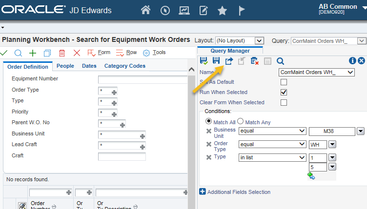Click the Oracle logo

coord(33,10)
